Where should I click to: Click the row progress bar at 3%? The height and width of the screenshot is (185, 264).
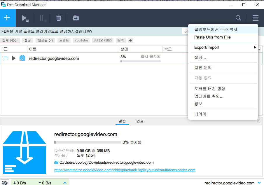pos(141,61)
